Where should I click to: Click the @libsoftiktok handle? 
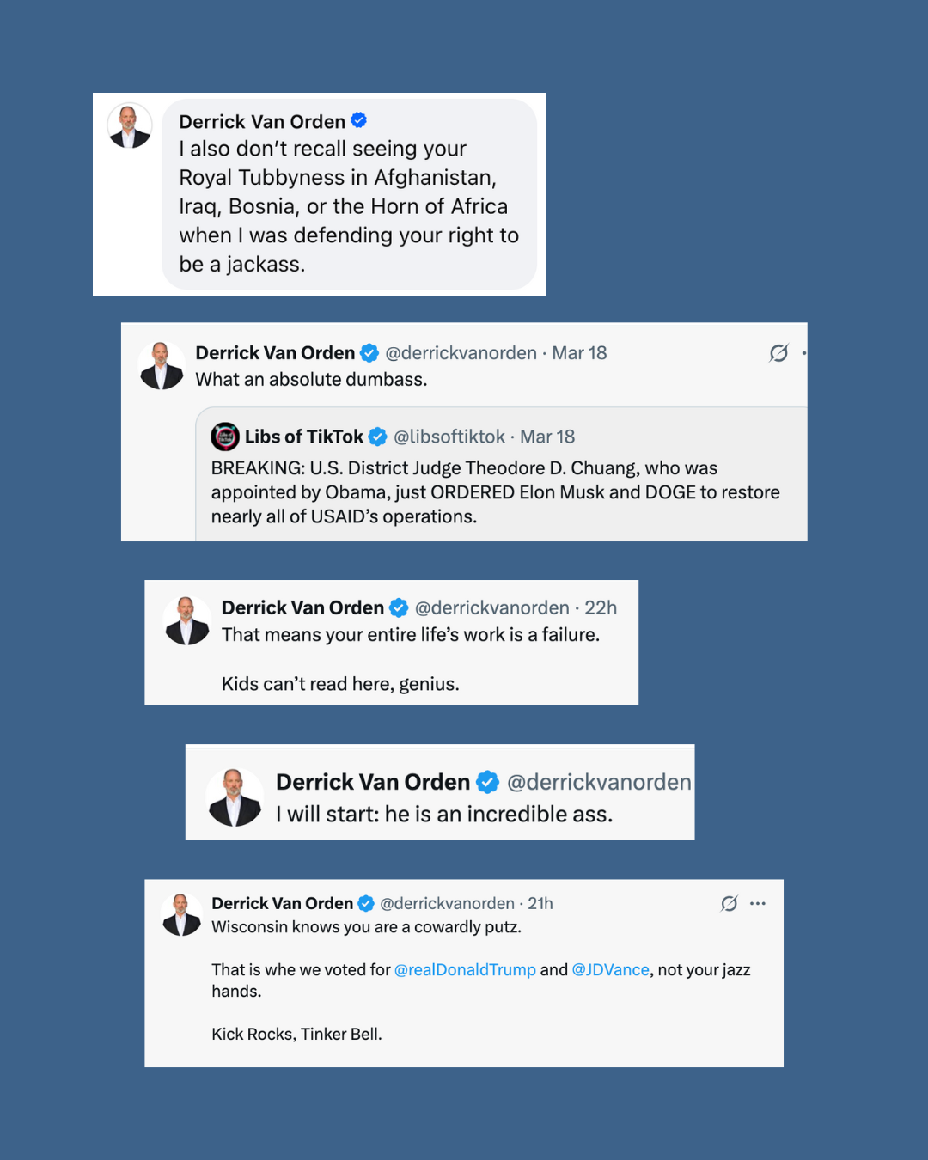[449, 437]
